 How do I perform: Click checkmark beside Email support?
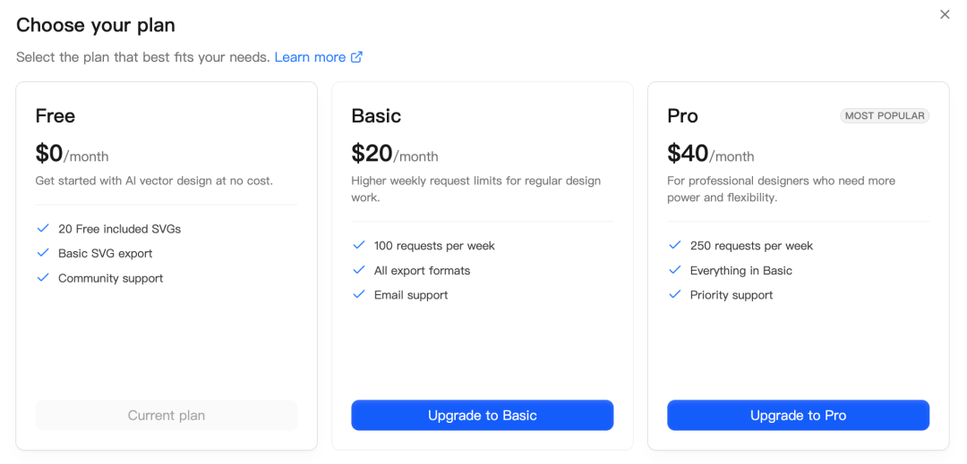[x=359, y=295]
